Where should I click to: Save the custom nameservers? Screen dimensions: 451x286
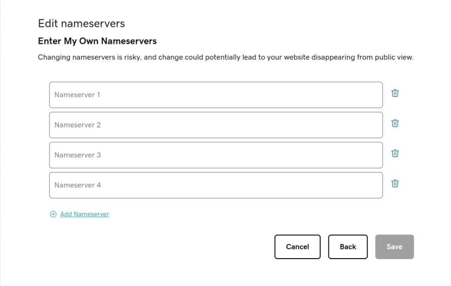[394, 246]
